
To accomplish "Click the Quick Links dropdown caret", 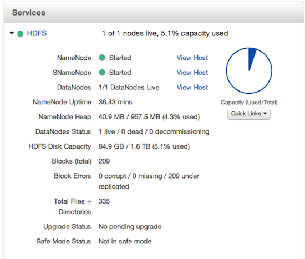I will (x=265, y=114).
